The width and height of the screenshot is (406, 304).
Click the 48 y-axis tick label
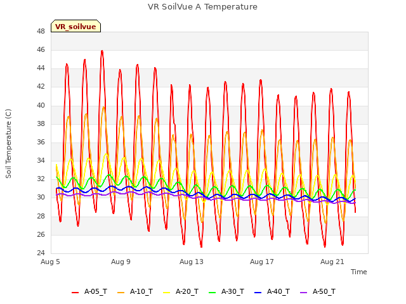pyautogui.click(x=41, y=32)
